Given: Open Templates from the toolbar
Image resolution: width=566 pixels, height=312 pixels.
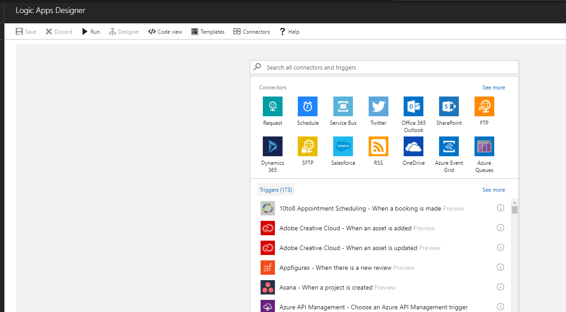Looking at the screenshot, I should click(208, 31).
